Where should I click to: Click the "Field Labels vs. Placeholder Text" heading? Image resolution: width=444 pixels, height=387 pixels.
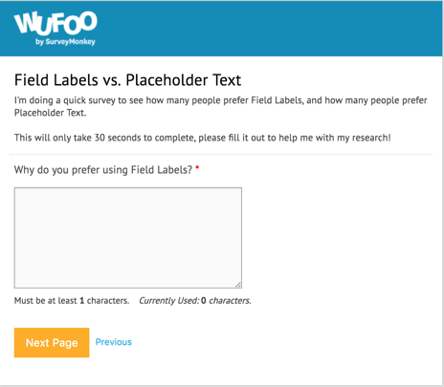[127, 80]
